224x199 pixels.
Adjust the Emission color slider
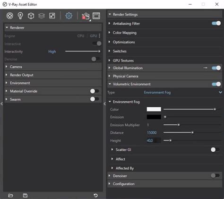click(x=192, y=117)
